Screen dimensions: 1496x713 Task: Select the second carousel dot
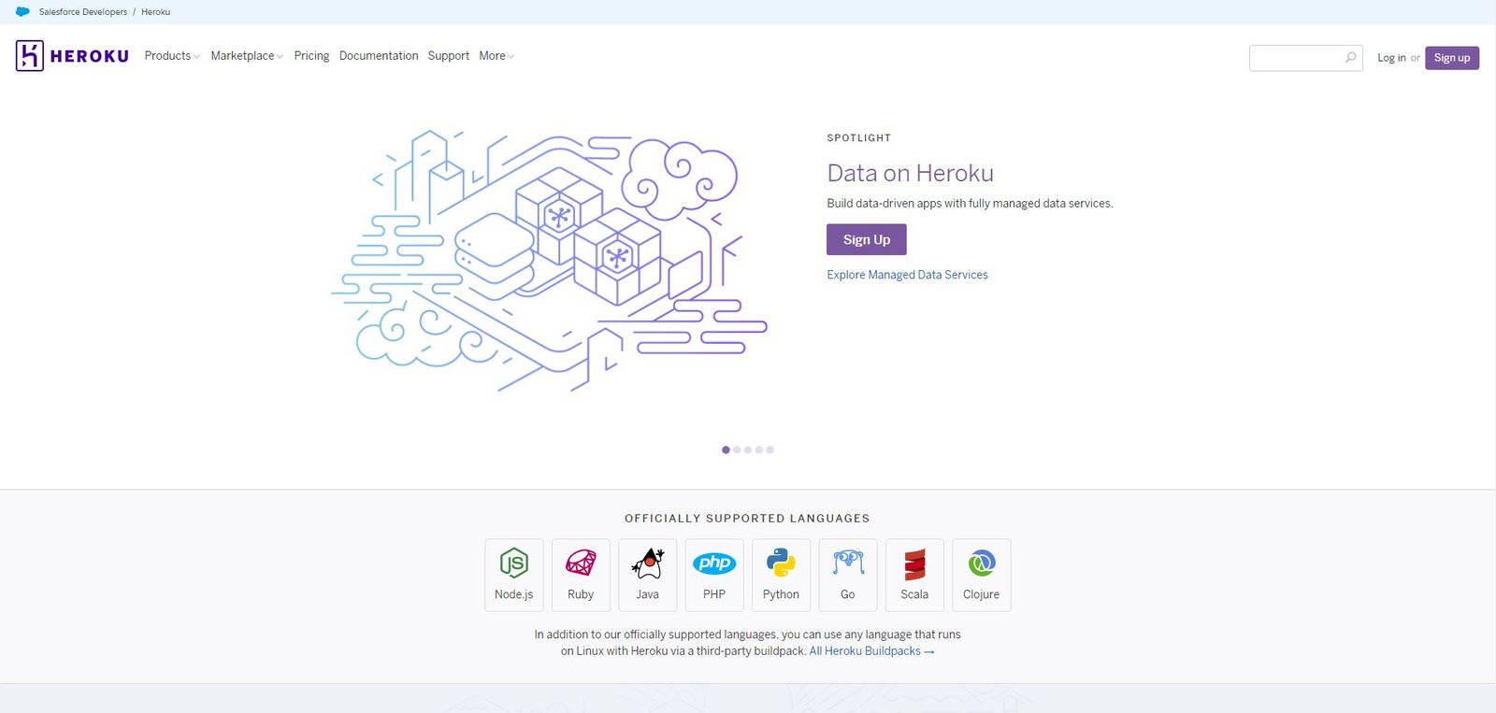pos(737,450)
